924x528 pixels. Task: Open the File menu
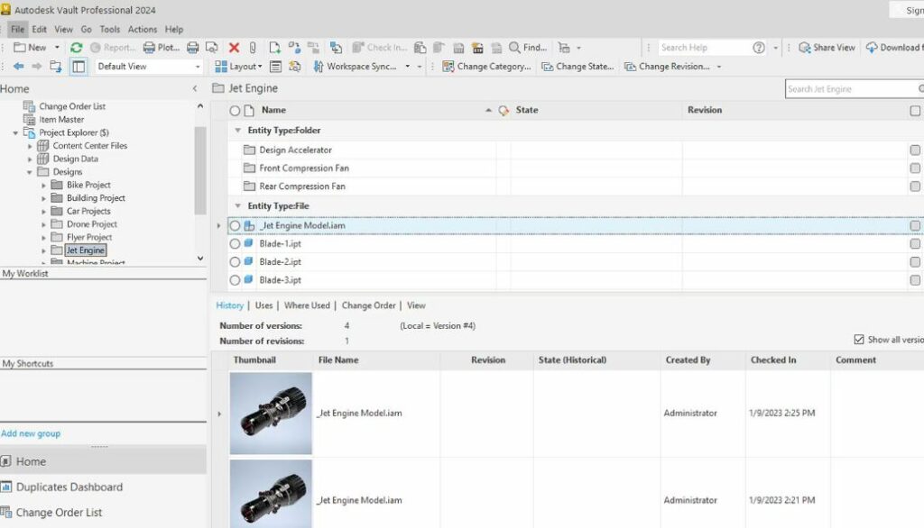pos(18,29)
